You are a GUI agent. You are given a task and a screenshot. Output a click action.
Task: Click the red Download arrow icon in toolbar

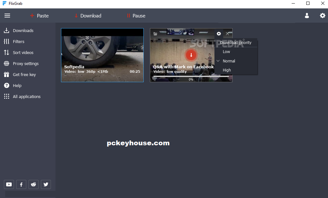coord(76,16)
